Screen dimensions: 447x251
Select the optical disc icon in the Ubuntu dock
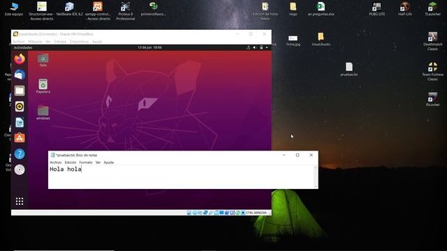[x=20, y=170]
